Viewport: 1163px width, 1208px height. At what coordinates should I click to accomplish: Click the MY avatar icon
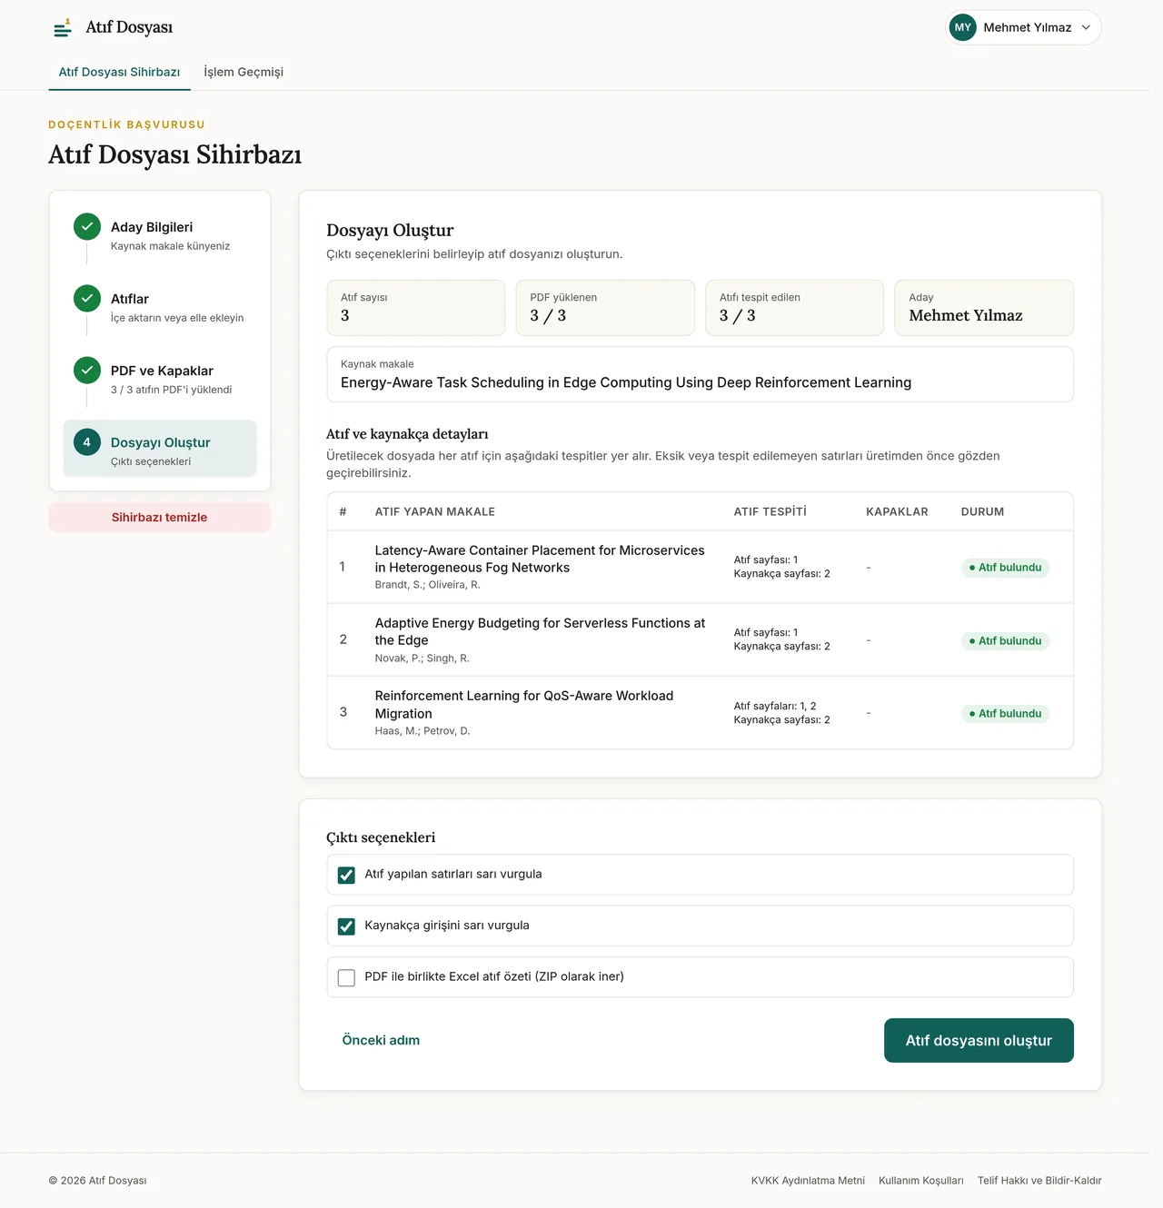[x=963, y=27]
